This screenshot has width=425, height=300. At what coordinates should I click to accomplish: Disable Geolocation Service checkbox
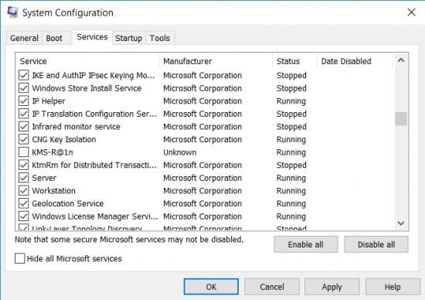click(24, 203)
